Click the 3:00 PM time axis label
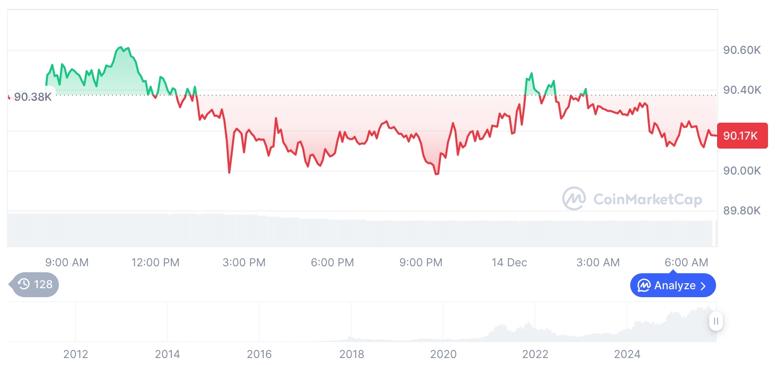Image resolution: width=782 pixels, height=365 pixels. click(244, 262)
